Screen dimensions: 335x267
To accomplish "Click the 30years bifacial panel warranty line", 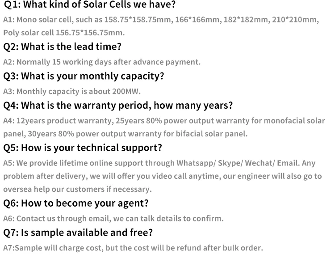I will [125, 134].
